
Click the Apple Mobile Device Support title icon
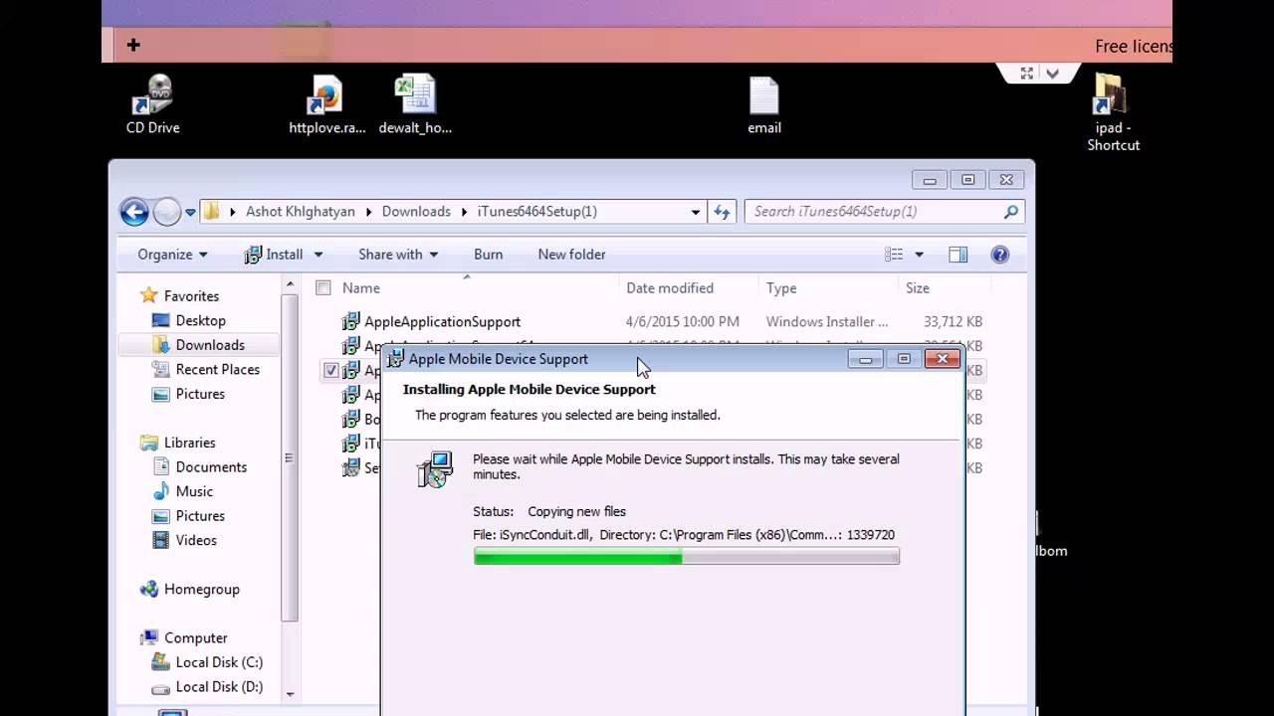[395, 359]
